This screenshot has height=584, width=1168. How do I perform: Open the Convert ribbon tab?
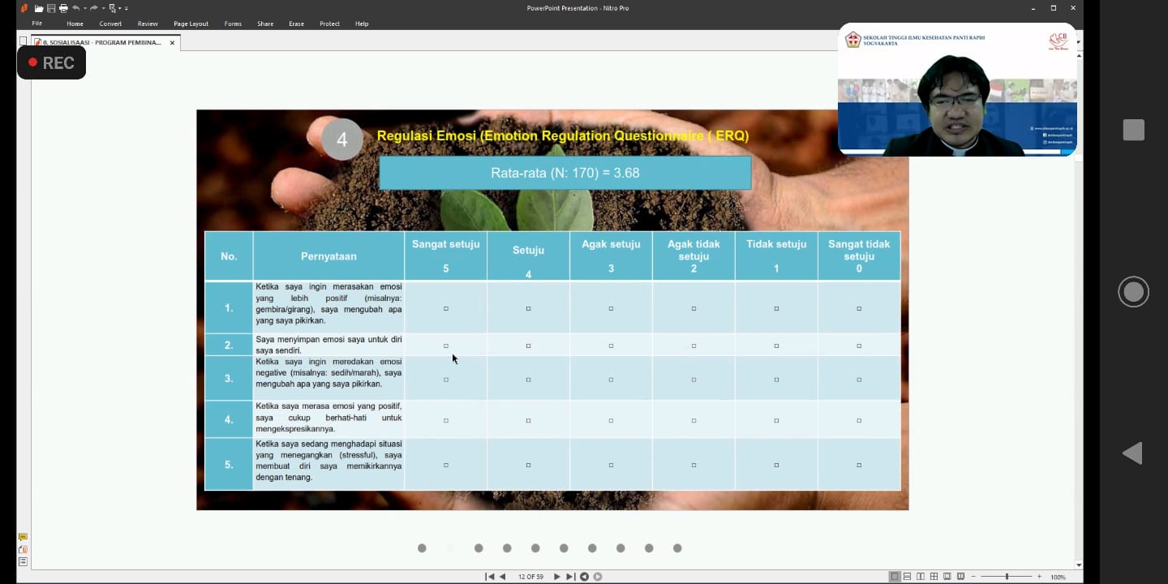coord(110,24)
